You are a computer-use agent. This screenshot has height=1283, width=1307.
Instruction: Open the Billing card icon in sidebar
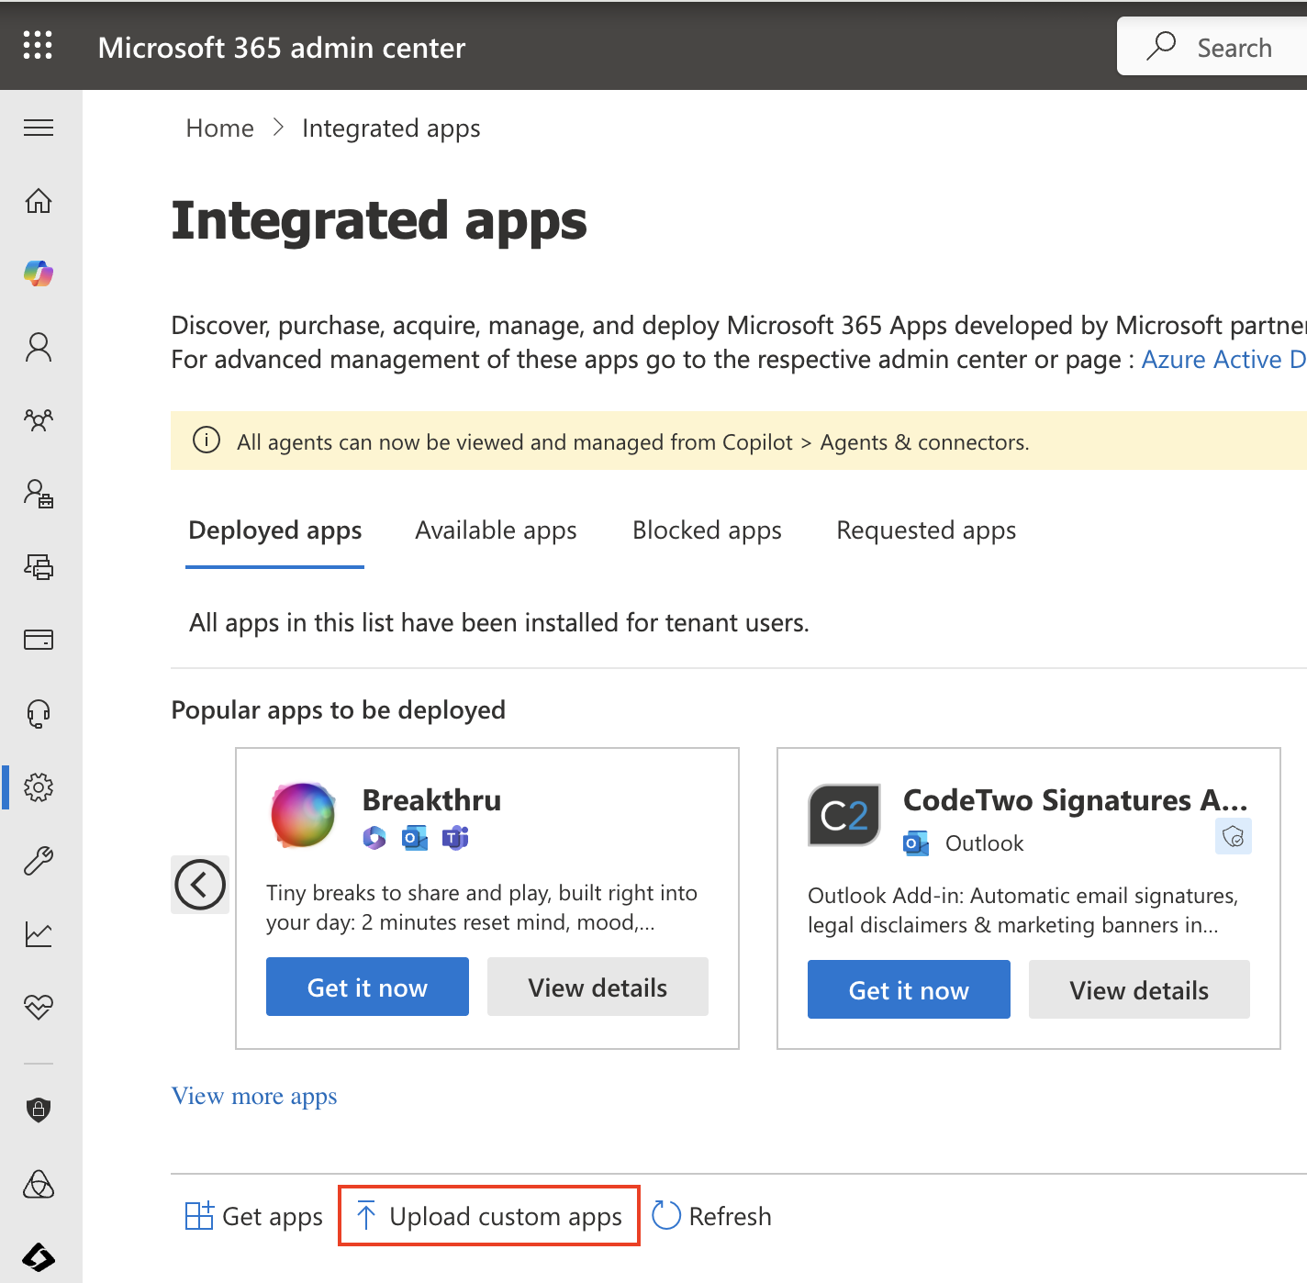(x=39, y=640)
